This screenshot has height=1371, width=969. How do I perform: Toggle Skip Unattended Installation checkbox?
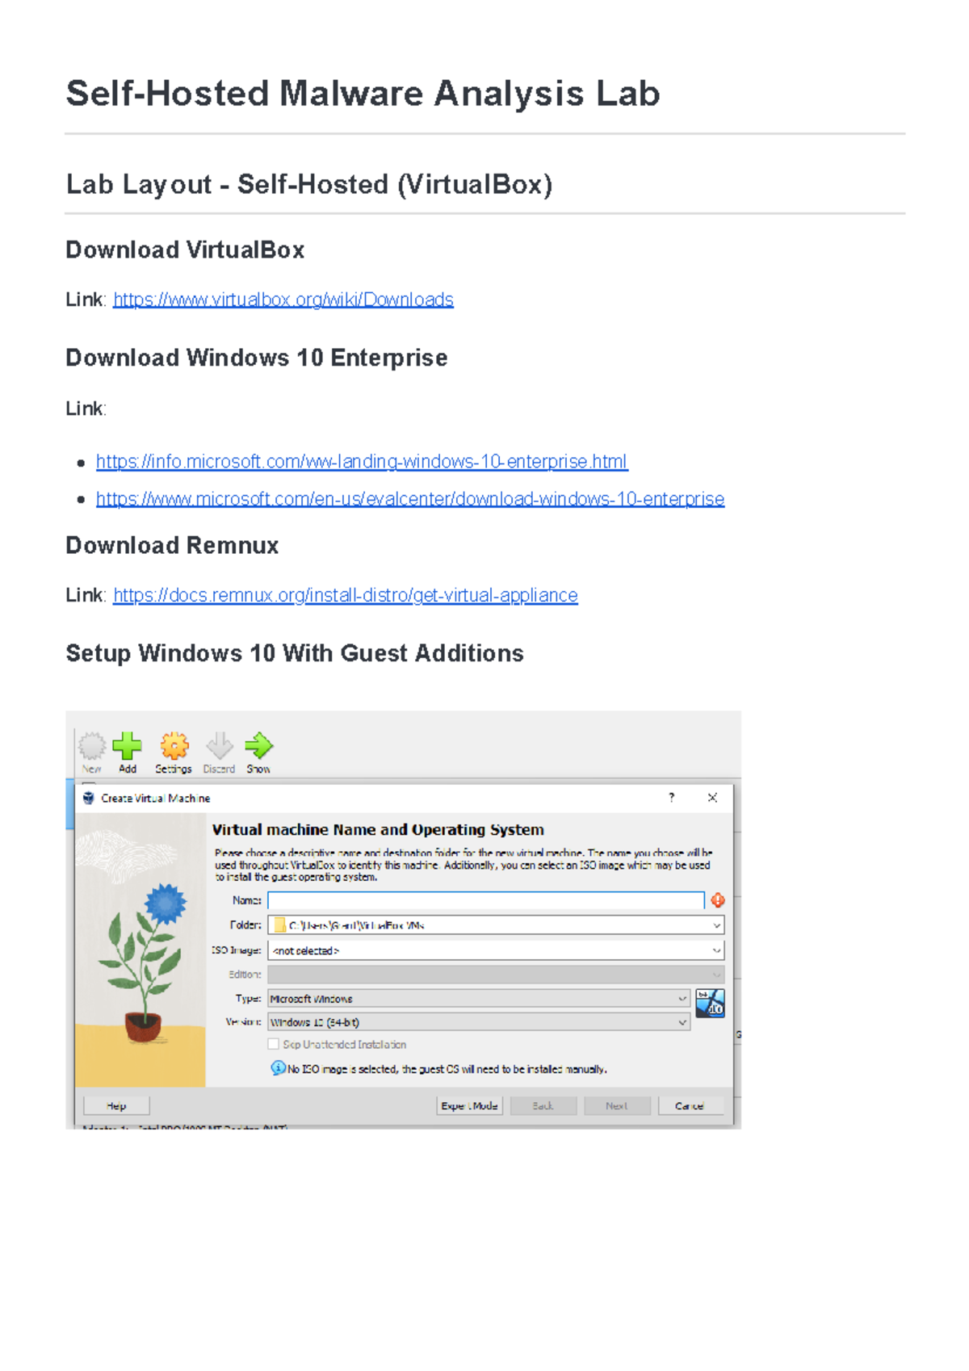pyautogui.click(x=274, y=1044)
